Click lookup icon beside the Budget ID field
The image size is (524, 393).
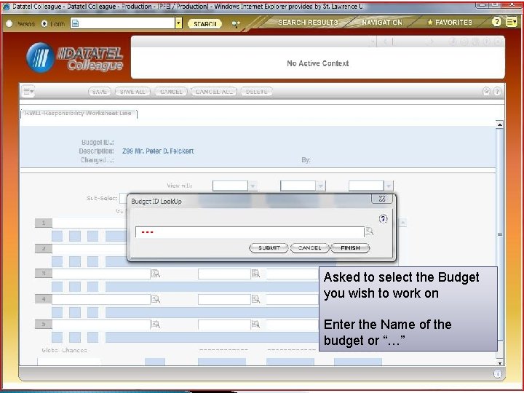pos(369,231)
